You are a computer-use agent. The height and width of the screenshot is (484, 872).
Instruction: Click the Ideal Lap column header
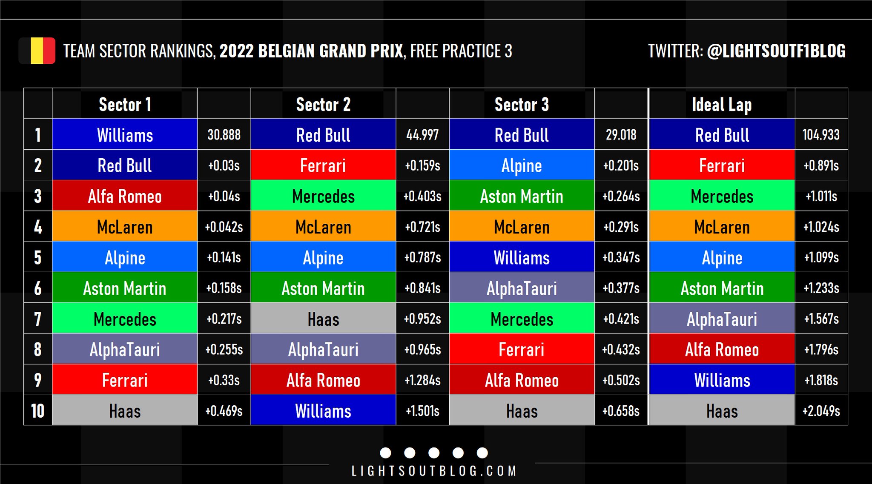722,104
